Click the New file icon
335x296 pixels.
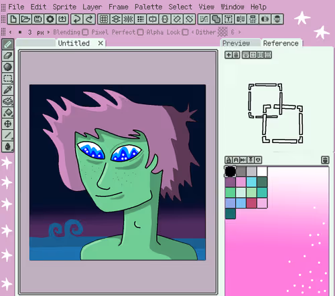13,19
